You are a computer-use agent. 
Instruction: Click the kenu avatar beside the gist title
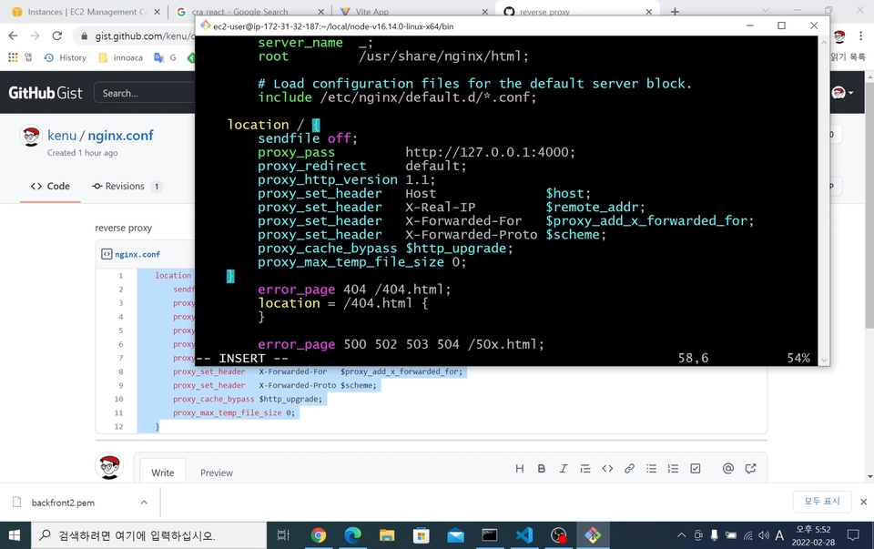pos(31,136)
